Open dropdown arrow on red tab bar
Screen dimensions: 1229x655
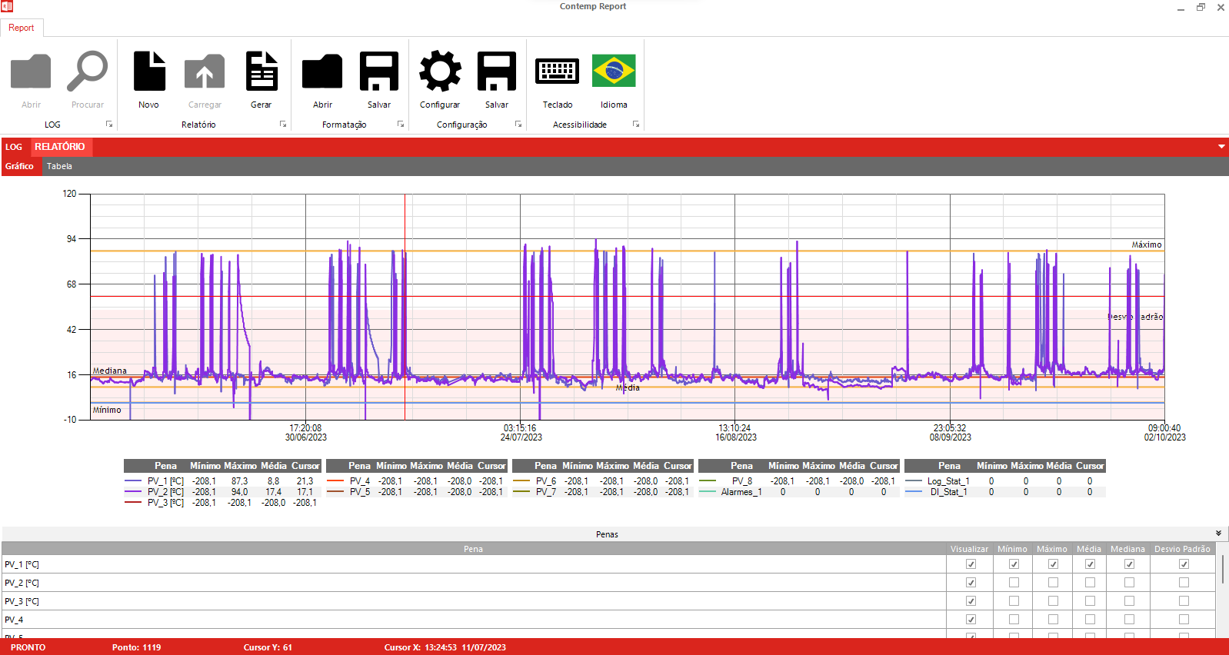coord(1221,147)
